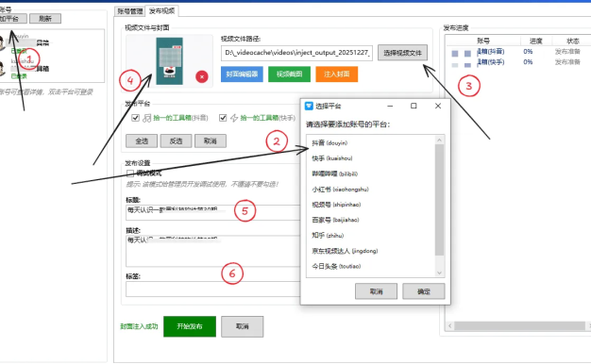This screenshot has width=591, height=364.
Task: Click 0% progress in 快手 row
Action: click(528, 62)
